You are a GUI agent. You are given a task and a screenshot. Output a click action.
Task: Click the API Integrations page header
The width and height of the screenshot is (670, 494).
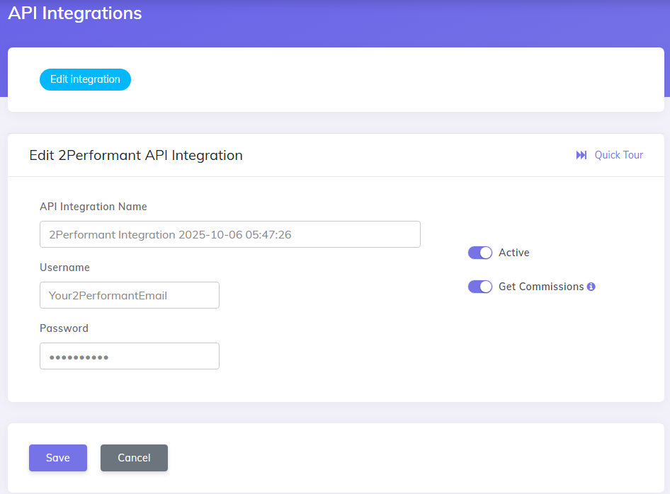pos(74,13)
